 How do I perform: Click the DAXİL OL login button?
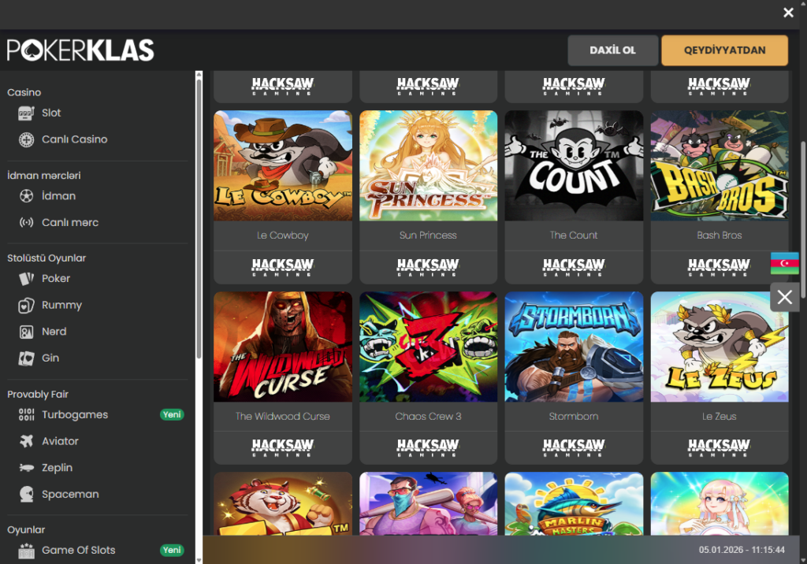(x=612, y=50)
